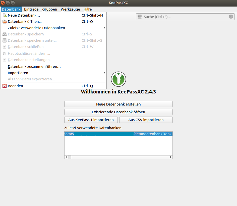Open the Werkzeuge menu
The image size is (237, 206).
[70, 9]
